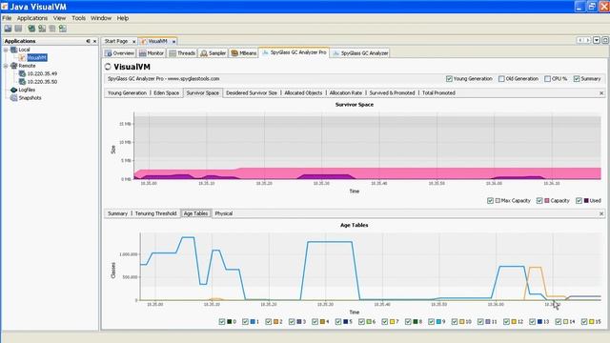Click the minimize icon of the Applications panel
This screenshot has width=610, height=343.
(x=88, y=41)
